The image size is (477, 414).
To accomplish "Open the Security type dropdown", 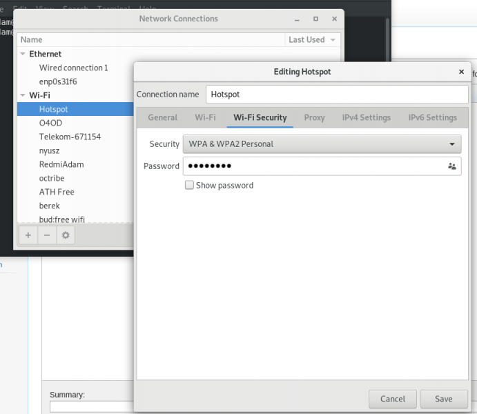I will pyautogui.click(x=322, y=144).
